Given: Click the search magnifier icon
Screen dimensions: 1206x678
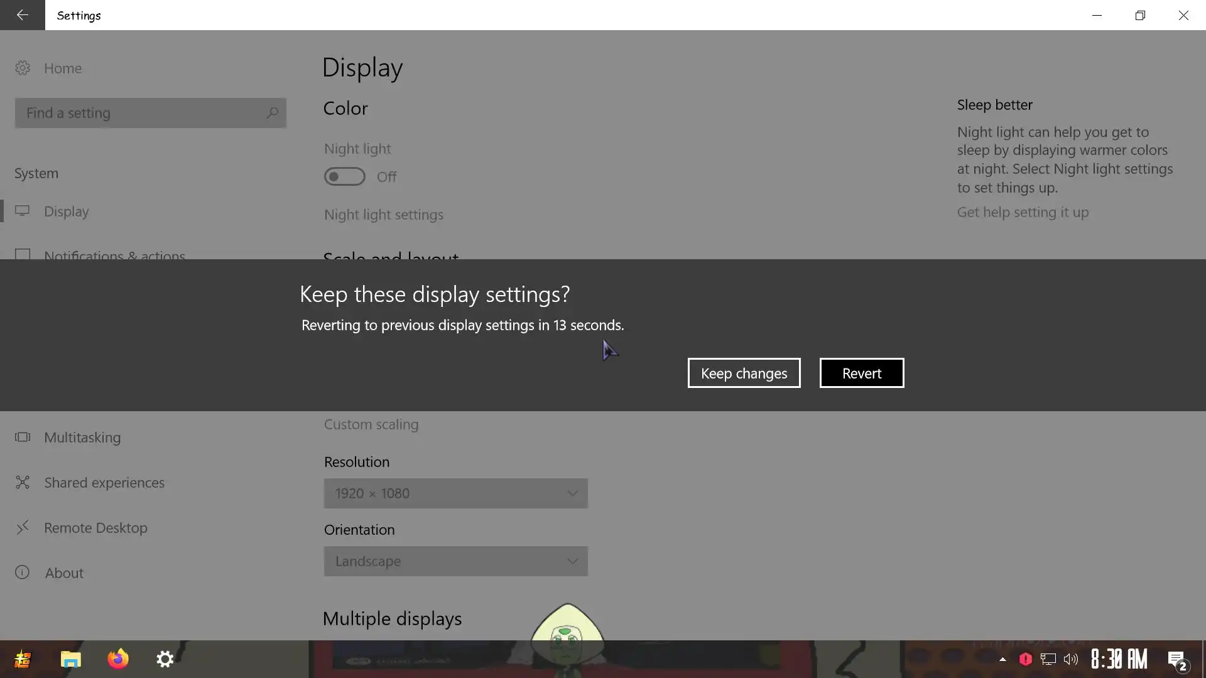Looking at the screenshot, I should tap(272, 113).
